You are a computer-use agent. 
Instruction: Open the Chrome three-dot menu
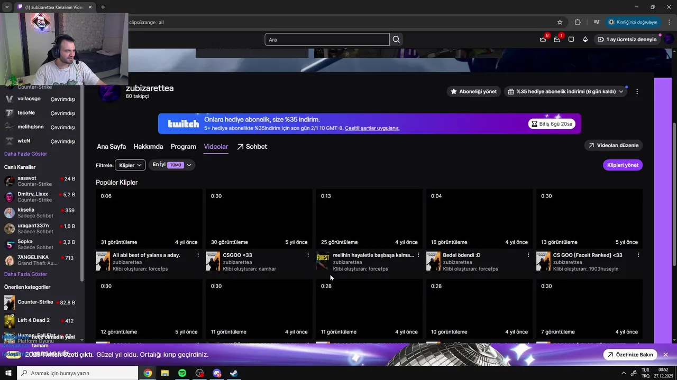pos(670,22)
